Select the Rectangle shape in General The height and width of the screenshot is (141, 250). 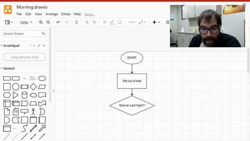tap(7, 78)
